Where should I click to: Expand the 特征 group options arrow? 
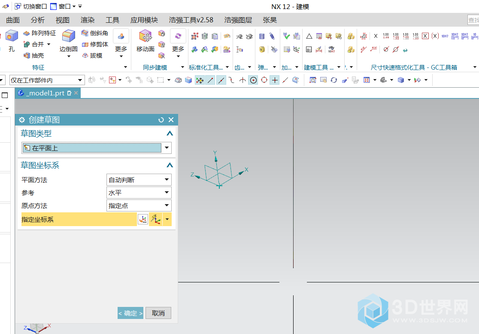click(125, 67)
